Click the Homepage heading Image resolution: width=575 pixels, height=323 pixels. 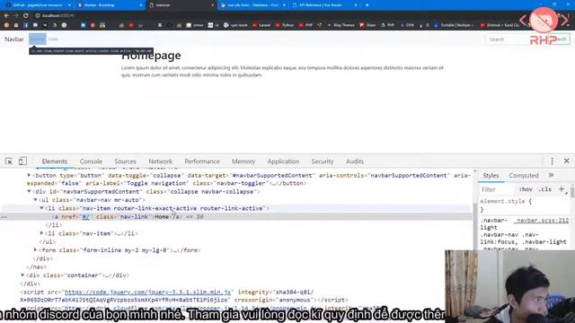tap(151, 56)
